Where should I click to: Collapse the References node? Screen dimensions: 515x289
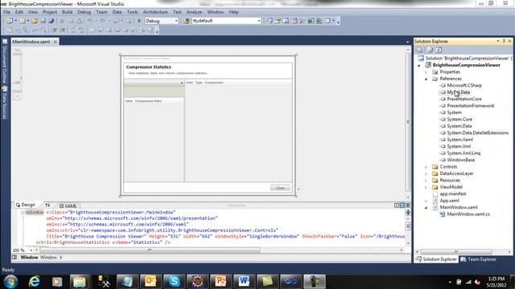pos(426,79)
